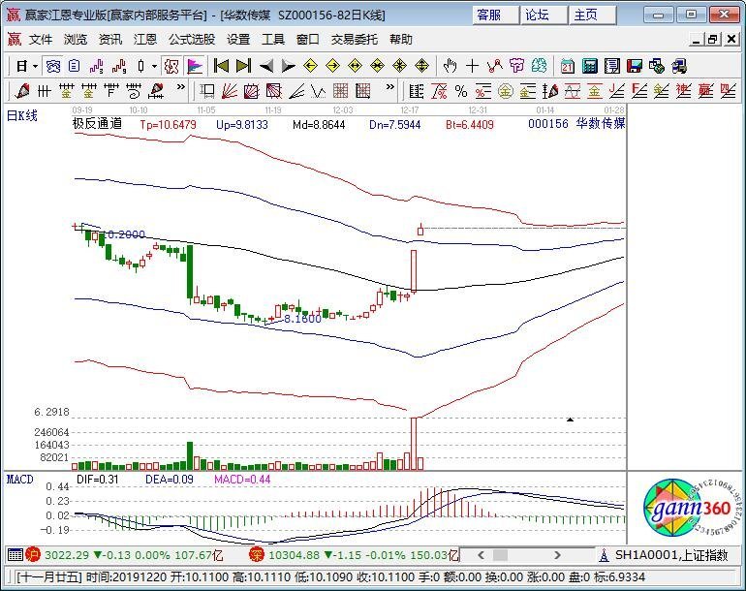The width and height of the screenshot is (746, 591).
Task: Open the calendar 21 icon
Action: (567, 66)
